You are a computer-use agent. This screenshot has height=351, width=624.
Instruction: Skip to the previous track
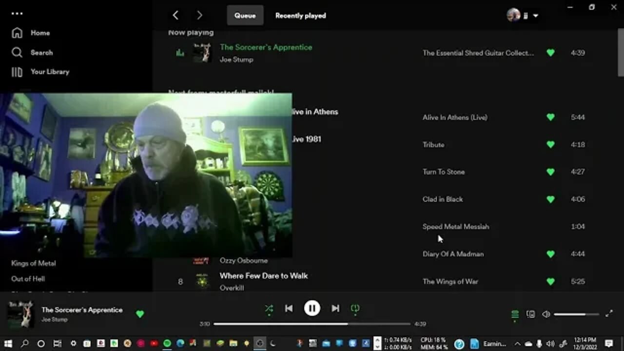pyautogui.click(x=289, y=308)
